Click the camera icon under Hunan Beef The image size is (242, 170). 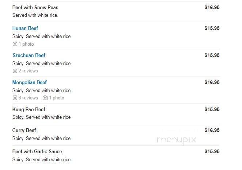(15, 44)
